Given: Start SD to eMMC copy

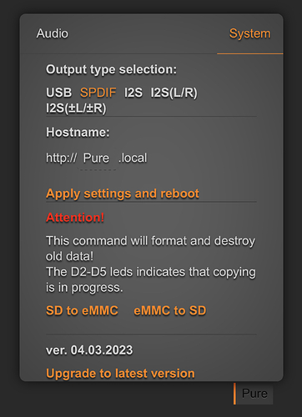Looking at the screenshot, I should coord(82,310).
